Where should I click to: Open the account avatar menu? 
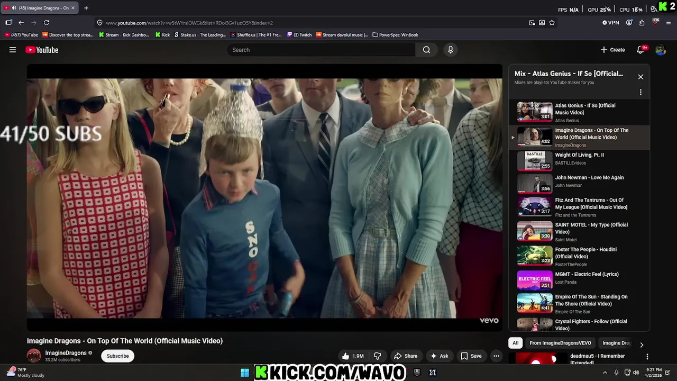[660, 50]
